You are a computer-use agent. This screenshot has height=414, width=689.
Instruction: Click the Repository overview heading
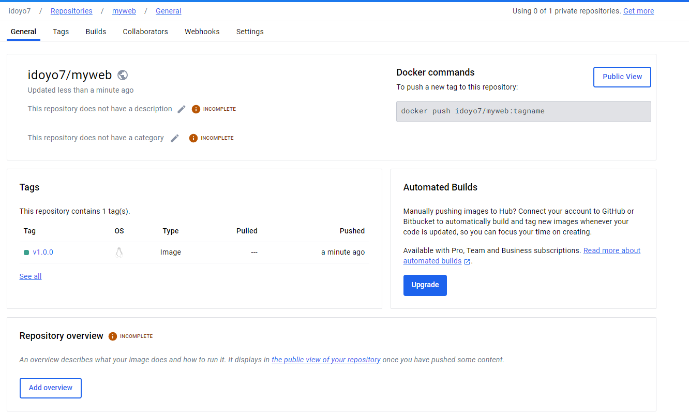[62, 336]
